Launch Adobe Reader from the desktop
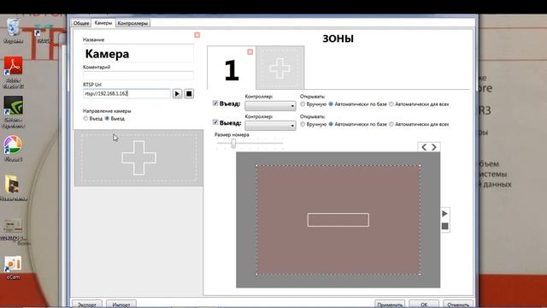Screen dimensions: 547x308 click(14, 73)
